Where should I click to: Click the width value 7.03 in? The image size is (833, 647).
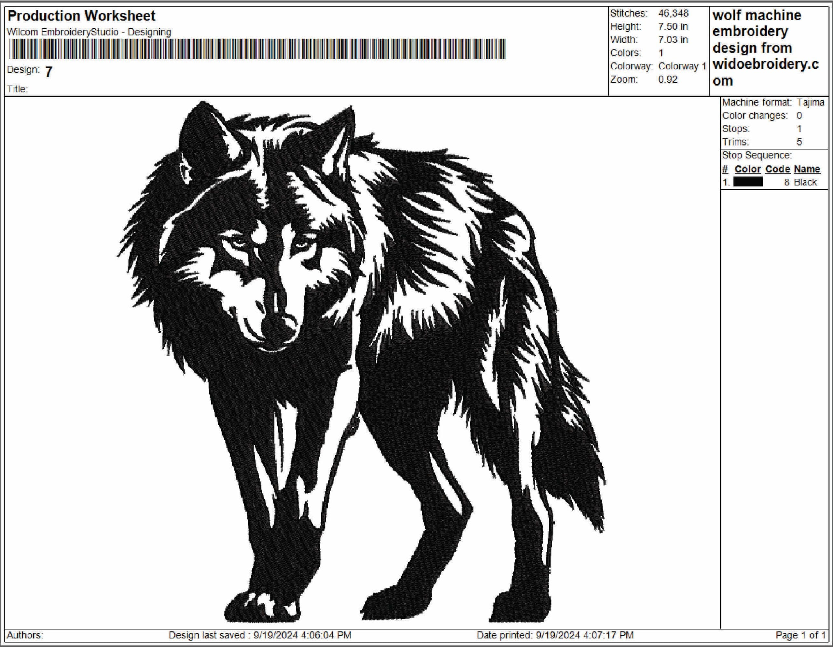coord(673,40)
